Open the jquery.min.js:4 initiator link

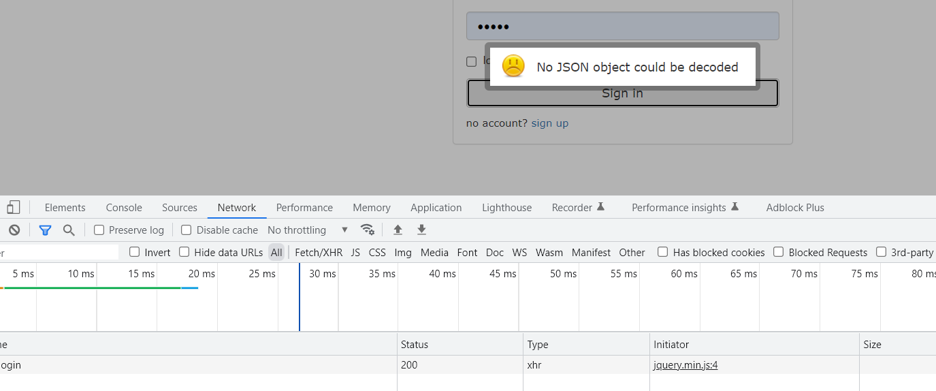click(685, 365)
